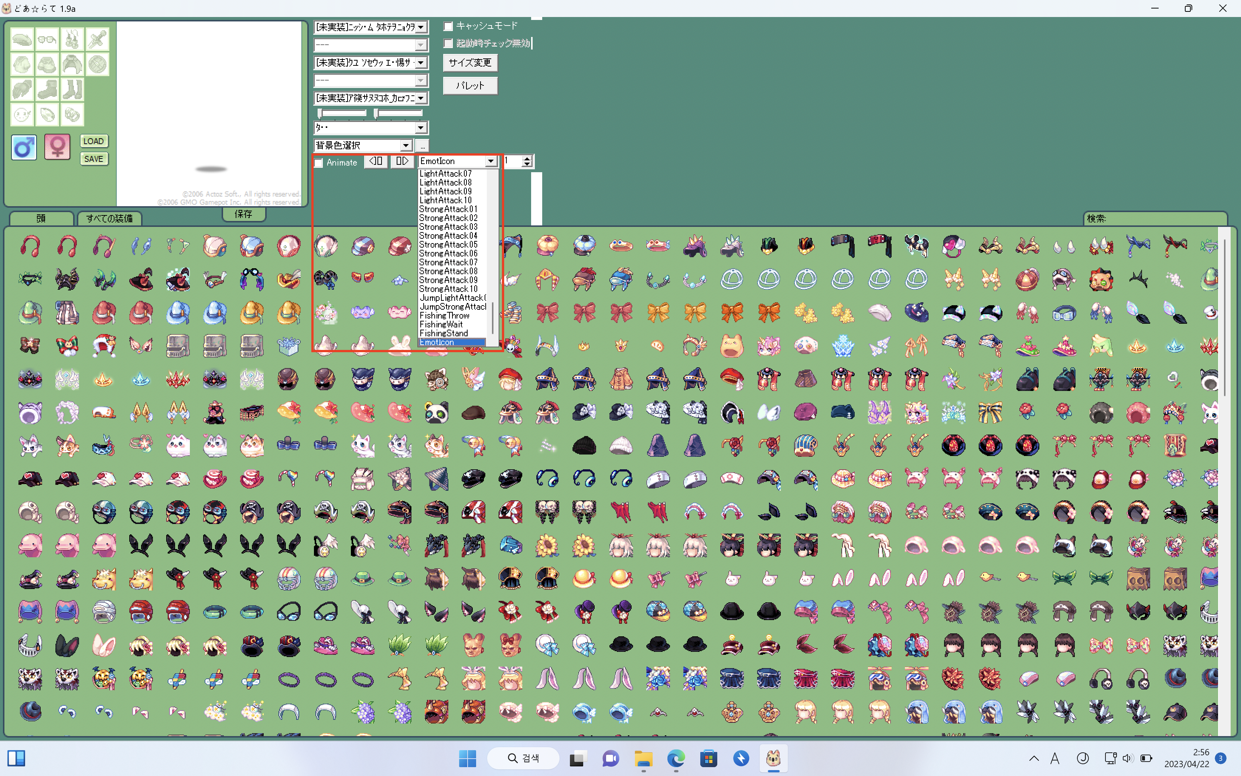Step to the previous animation frame

[376, 162]
